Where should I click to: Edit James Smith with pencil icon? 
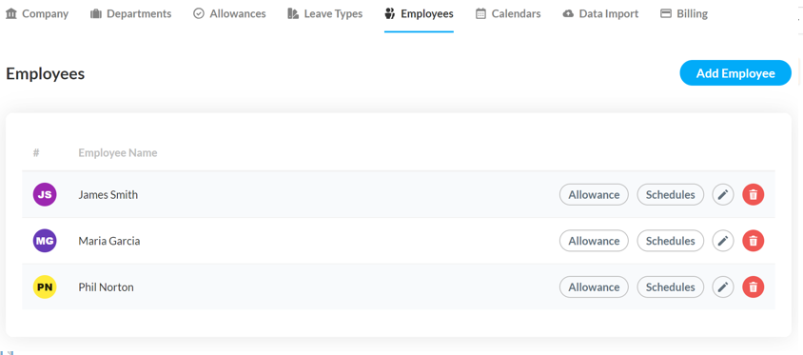click(x=722, y=195)
